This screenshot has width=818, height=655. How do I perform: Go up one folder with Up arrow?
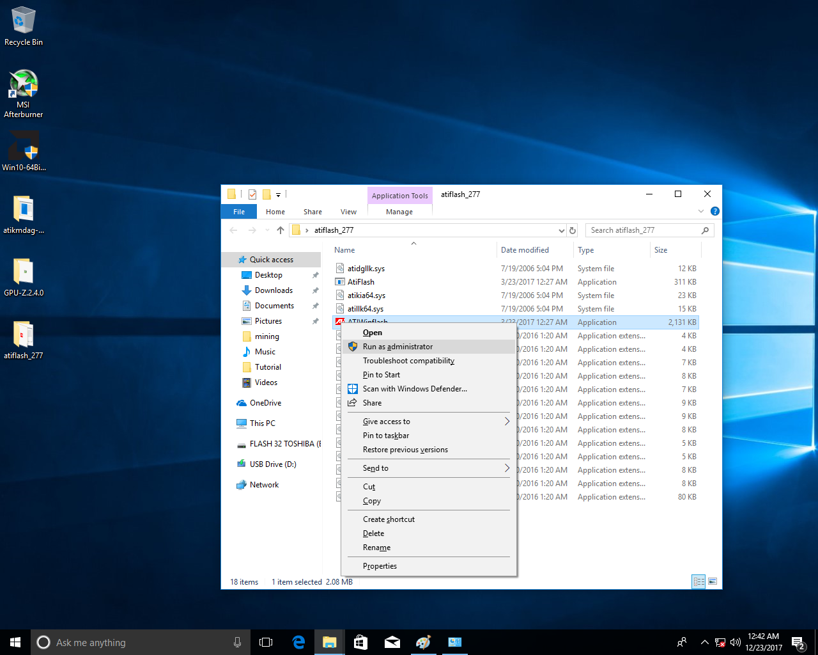click(x=281, y=230)
